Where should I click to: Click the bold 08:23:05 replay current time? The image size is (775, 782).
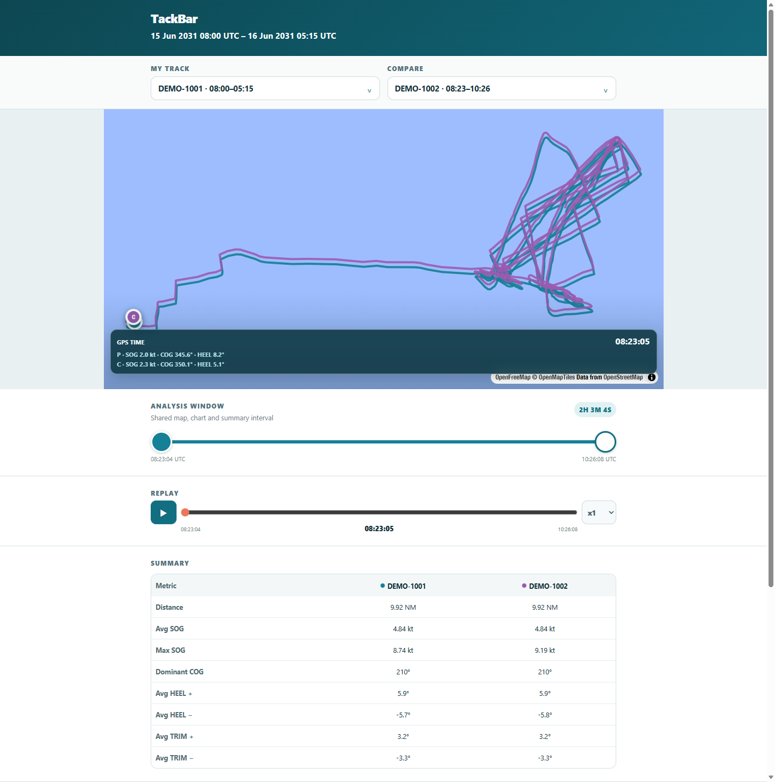click(x=379, y=529)
